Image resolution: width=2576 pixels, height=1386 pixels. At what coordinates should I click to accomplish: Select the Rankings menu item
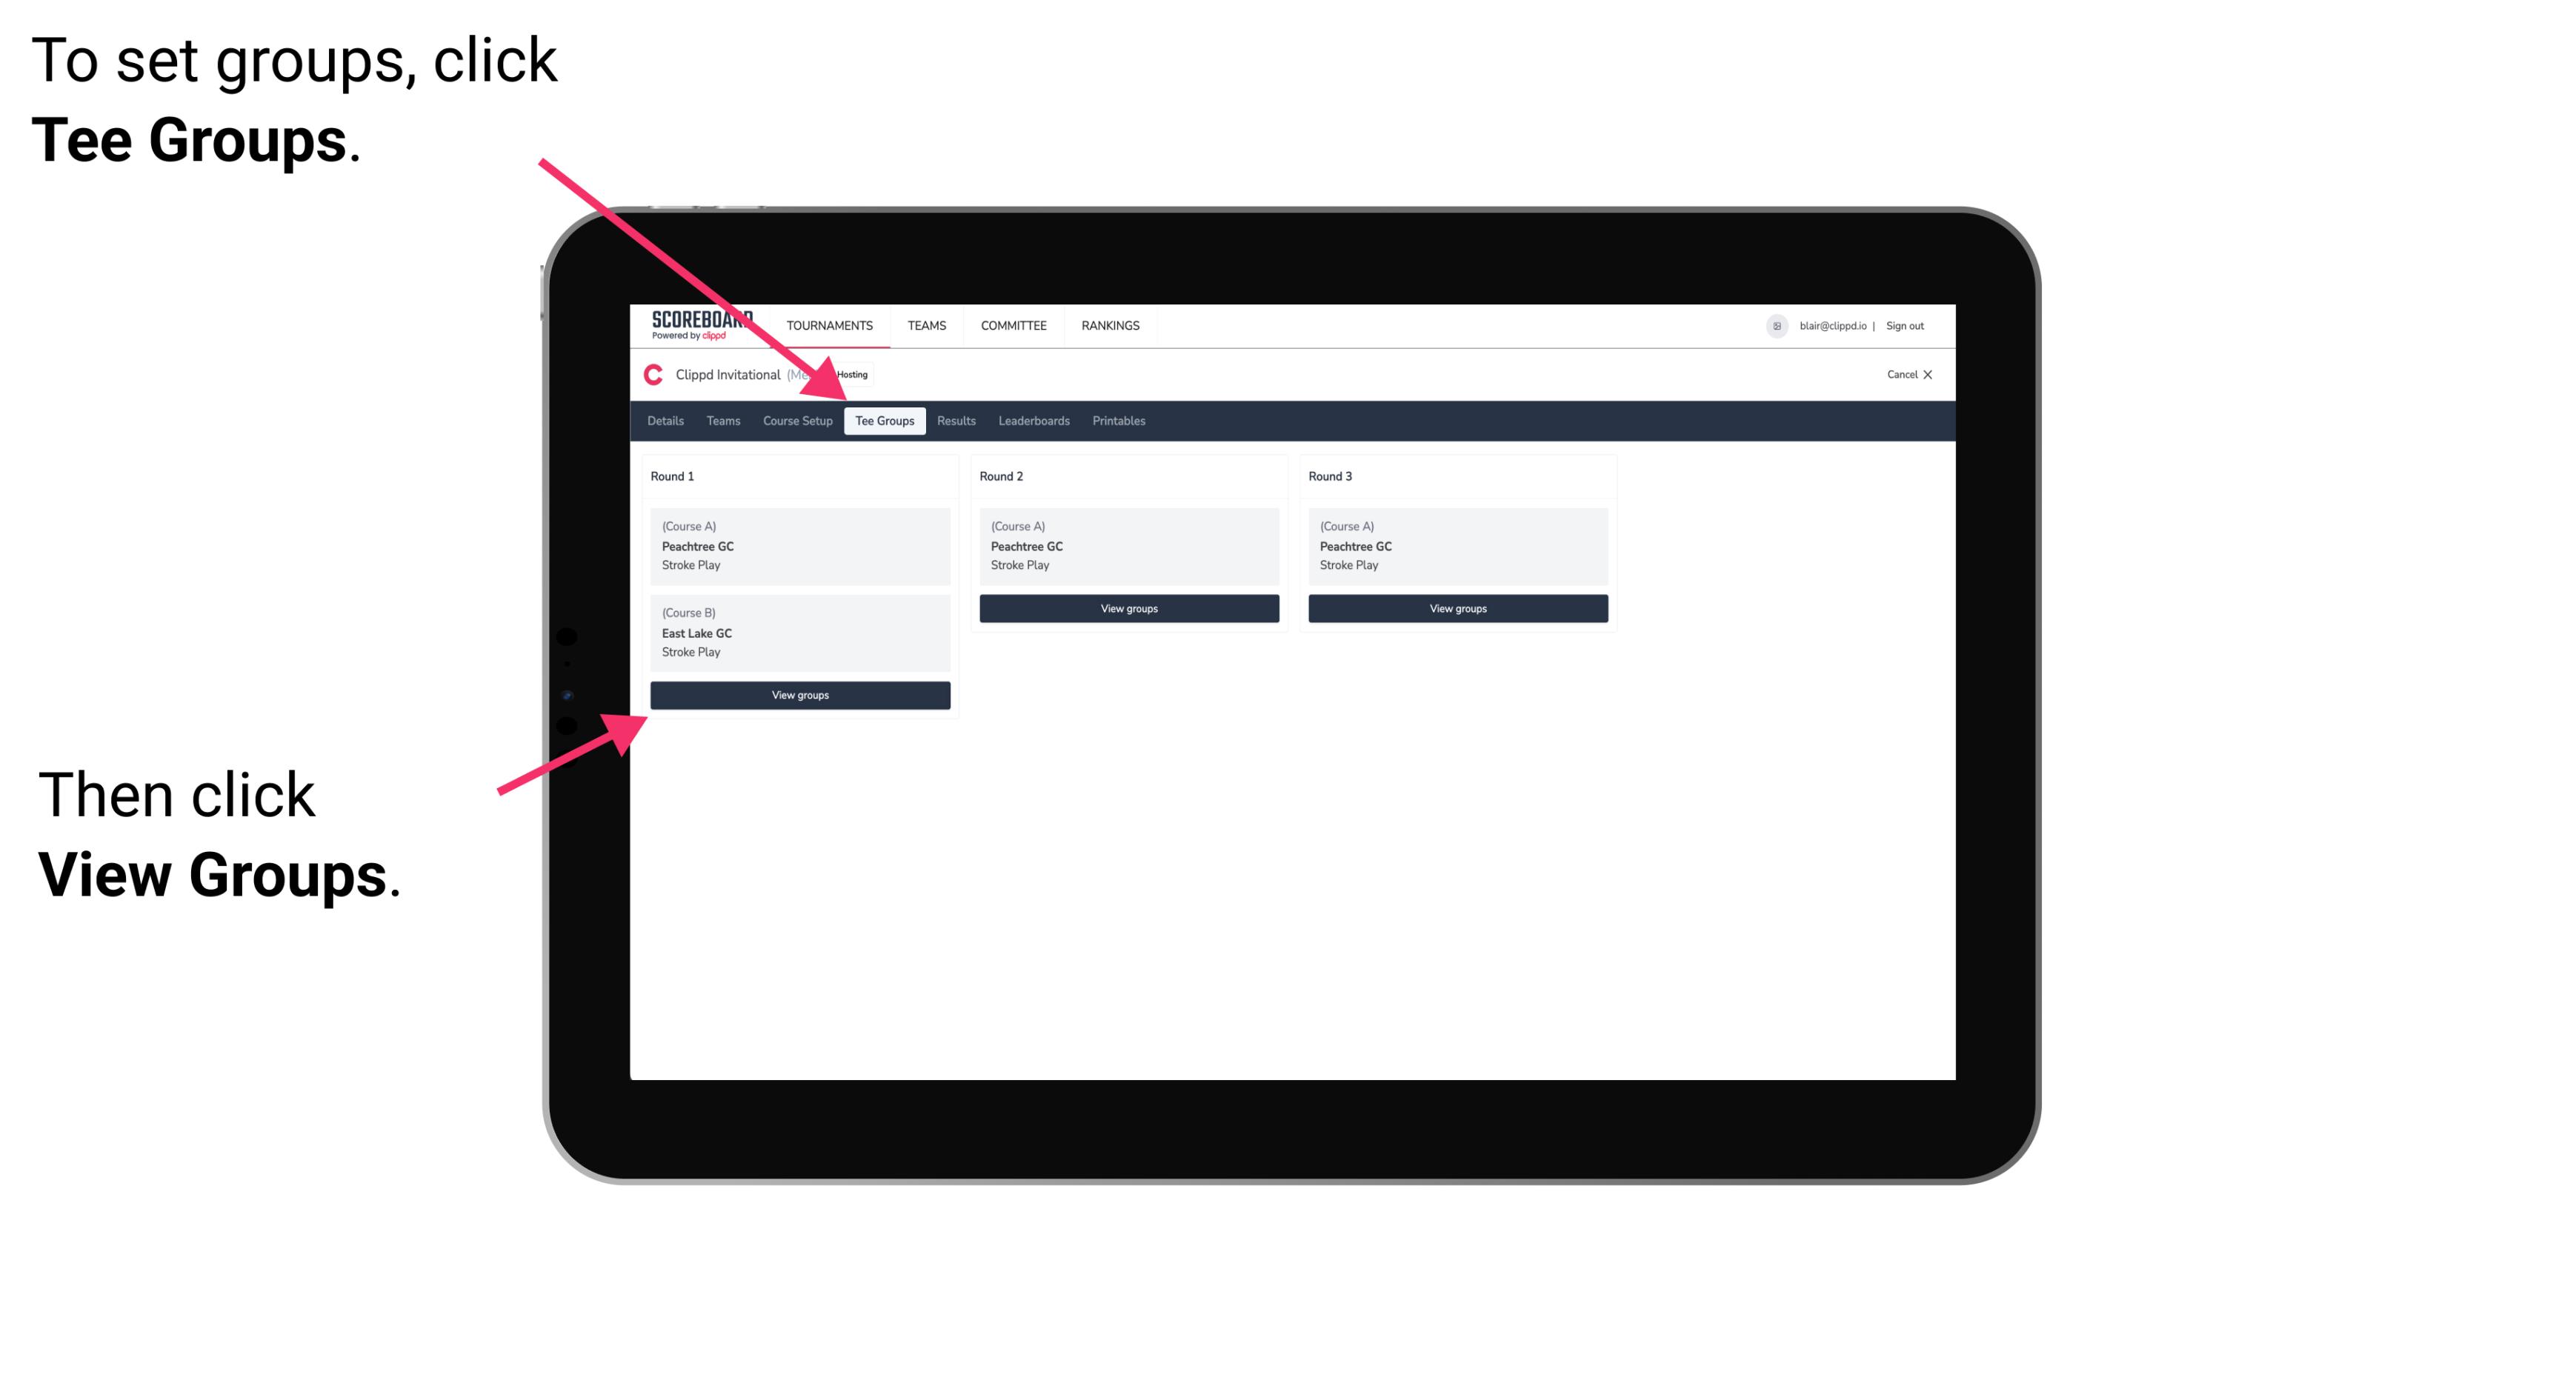coord(1111,326)
